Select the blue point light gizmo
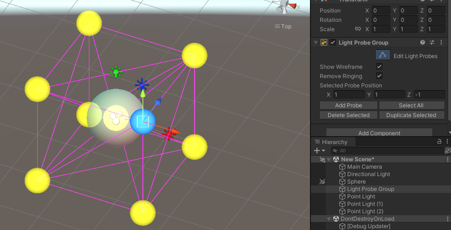Image resolution: width=451 pixels, height=230 pixels. [142, 85]
